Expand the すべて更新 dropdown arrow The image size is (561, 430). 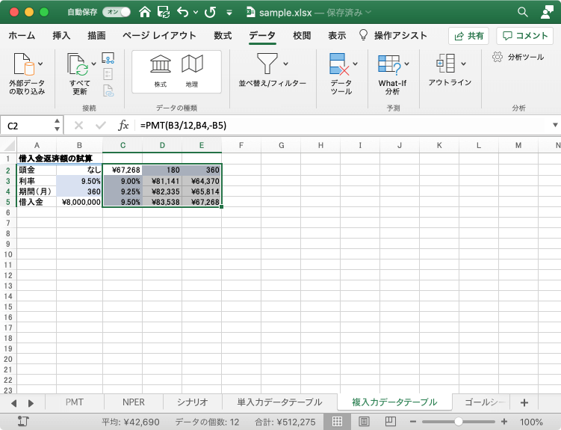(93, 64)
